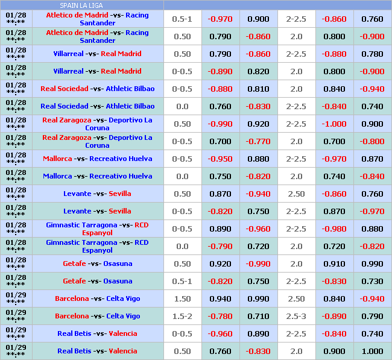This screenshot has height=360, width=392.
Task: Select 0.820 odds in Villarreal vs Real Madrid
Action: [x=258, y=71]
